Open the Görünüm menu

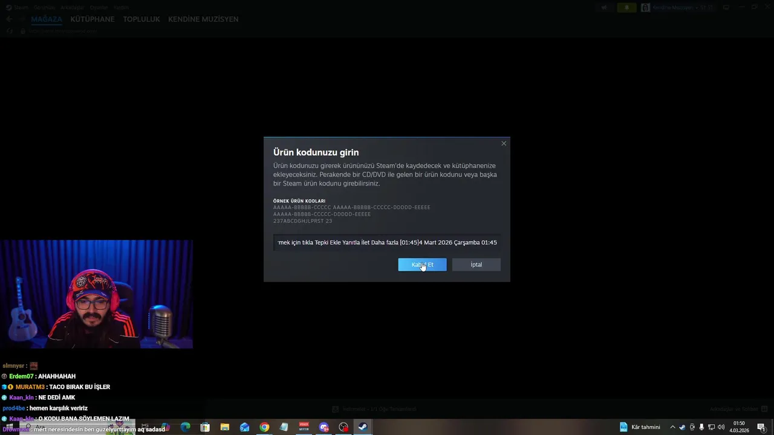(x=44, y=7)
